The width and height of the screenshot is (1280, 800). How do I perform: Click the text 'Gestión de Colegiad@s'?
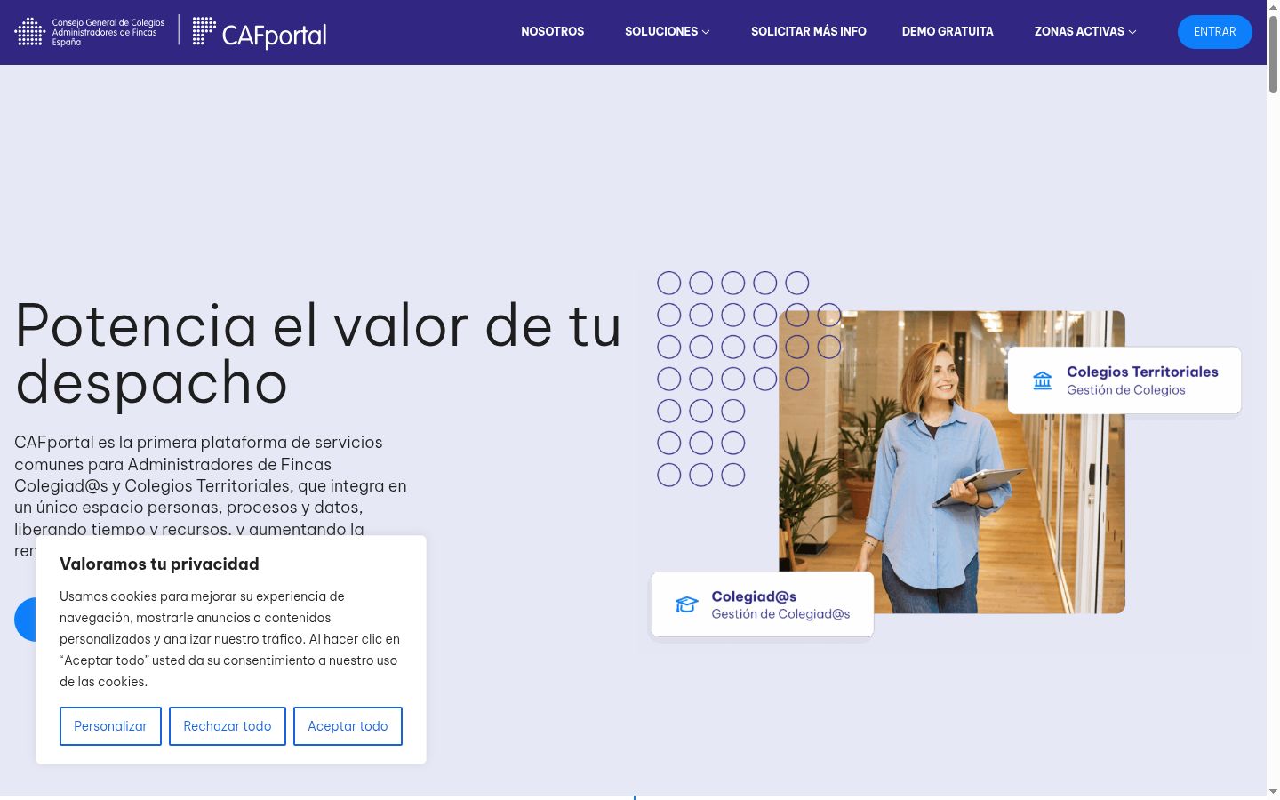(x=780, y=614)
